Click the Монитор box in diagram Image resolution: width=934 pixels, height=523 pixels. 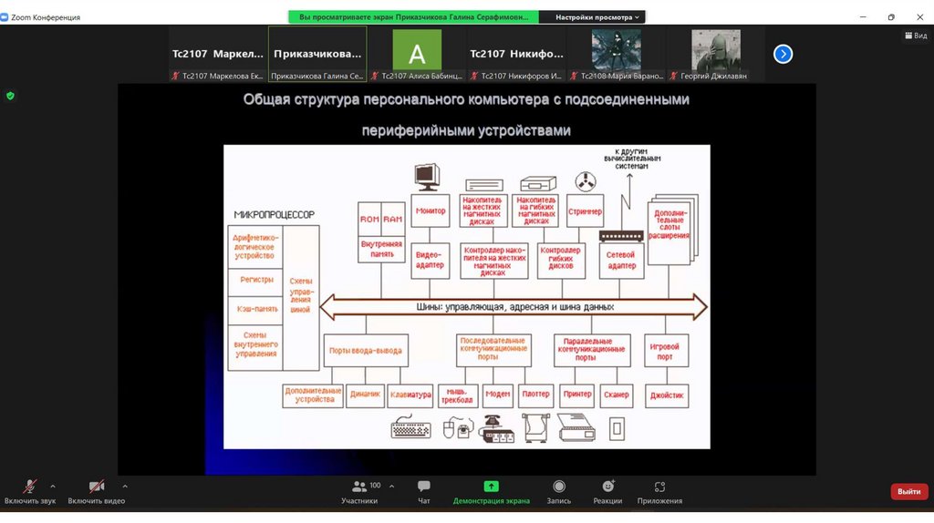431,210
